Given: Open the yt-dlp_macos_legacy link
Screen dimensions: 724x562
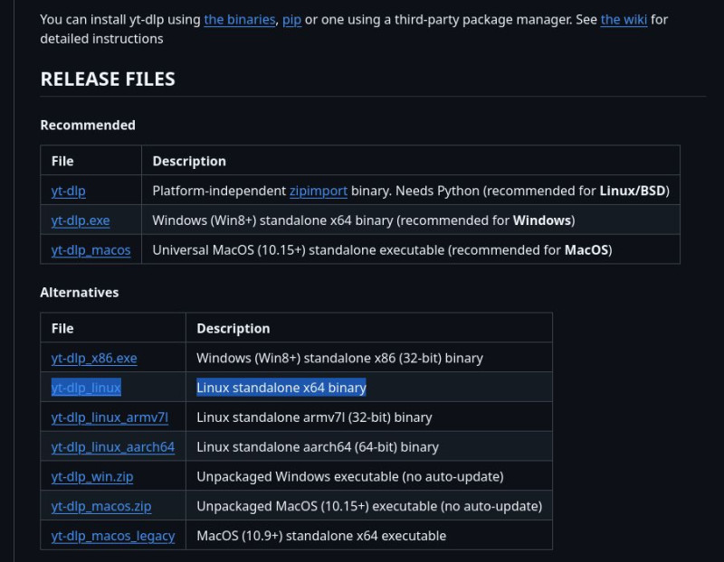Looking at the screenshot, I should 113,536.
